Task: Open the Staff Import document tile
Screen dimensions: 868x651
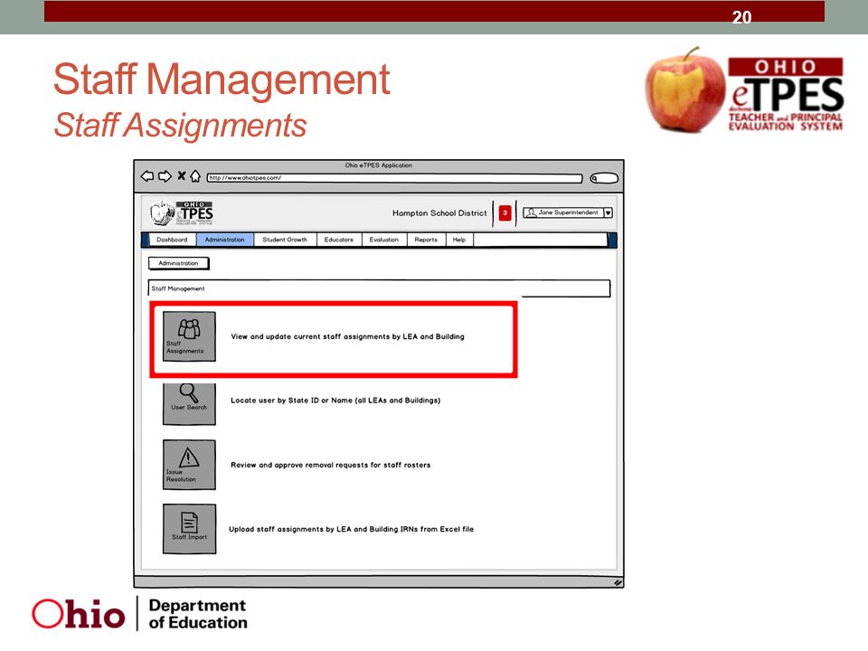Action: point(189,529)
